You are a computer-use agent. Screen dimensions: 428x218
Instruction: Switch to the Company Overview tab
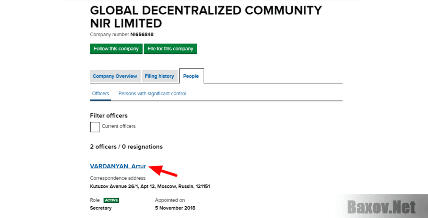[115, 76]
